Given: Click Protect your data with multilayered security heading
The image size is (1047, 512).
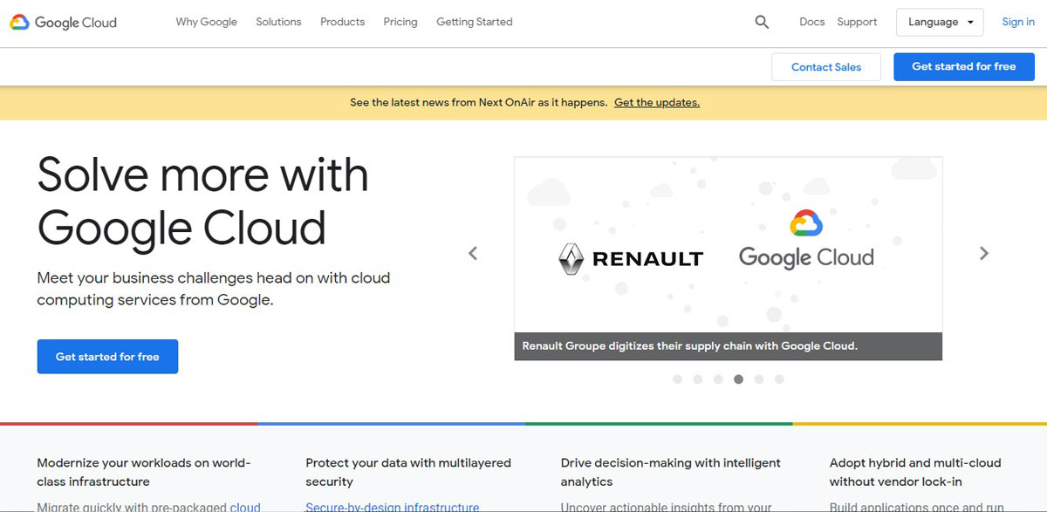Looking at the screenshot, I should pos(408,472).
